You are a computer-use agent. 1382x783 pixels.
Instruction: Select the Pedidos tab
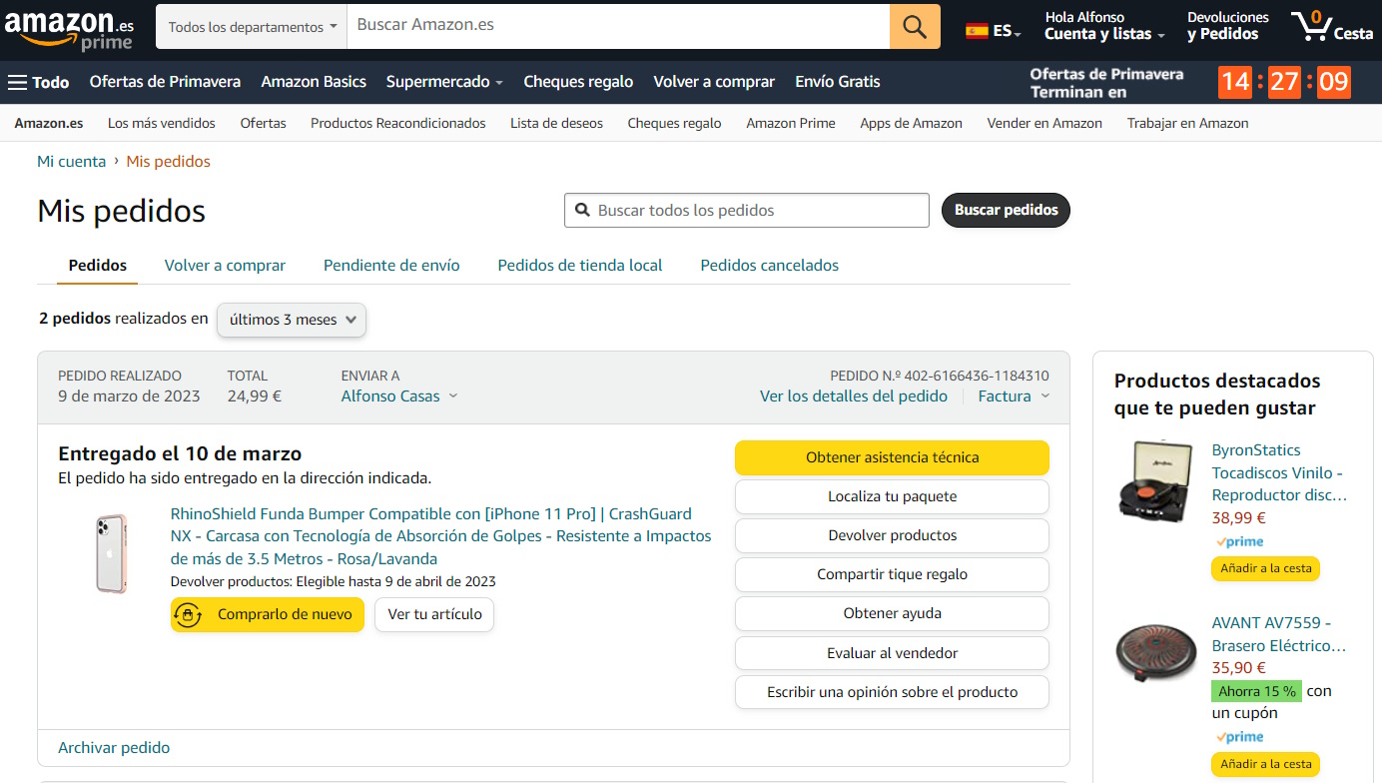(98, 265)
